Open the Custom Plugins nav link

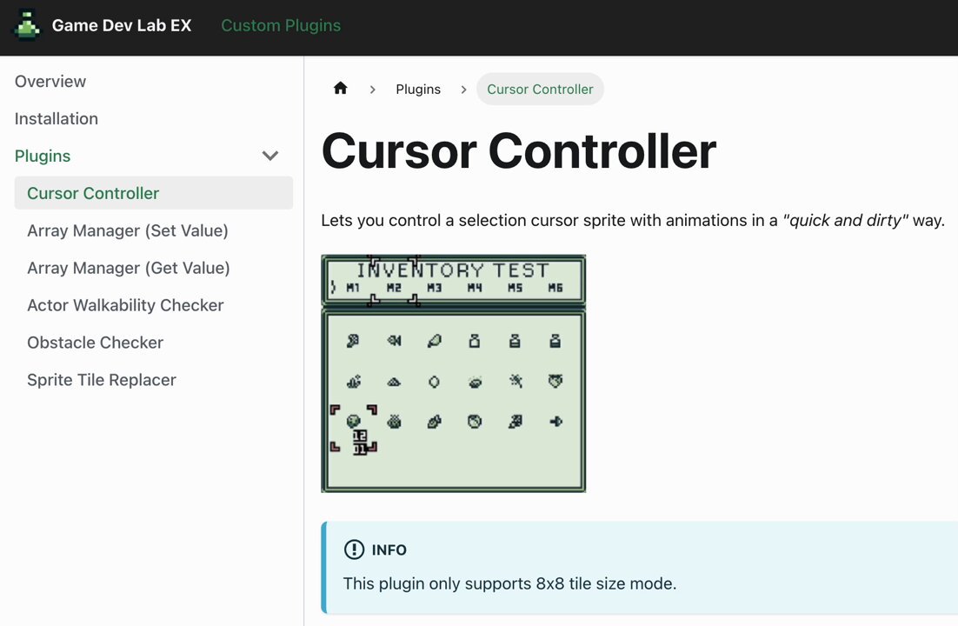click(x=281, y=26)
